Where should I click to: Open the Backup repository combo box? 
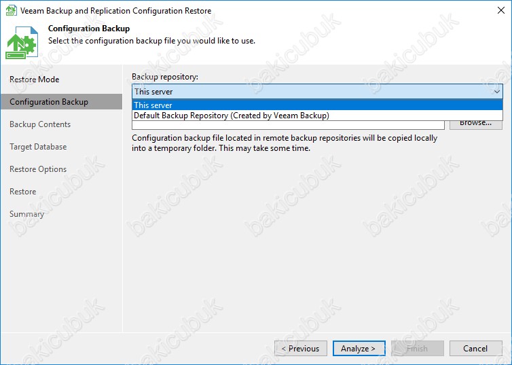pos(317,92)
